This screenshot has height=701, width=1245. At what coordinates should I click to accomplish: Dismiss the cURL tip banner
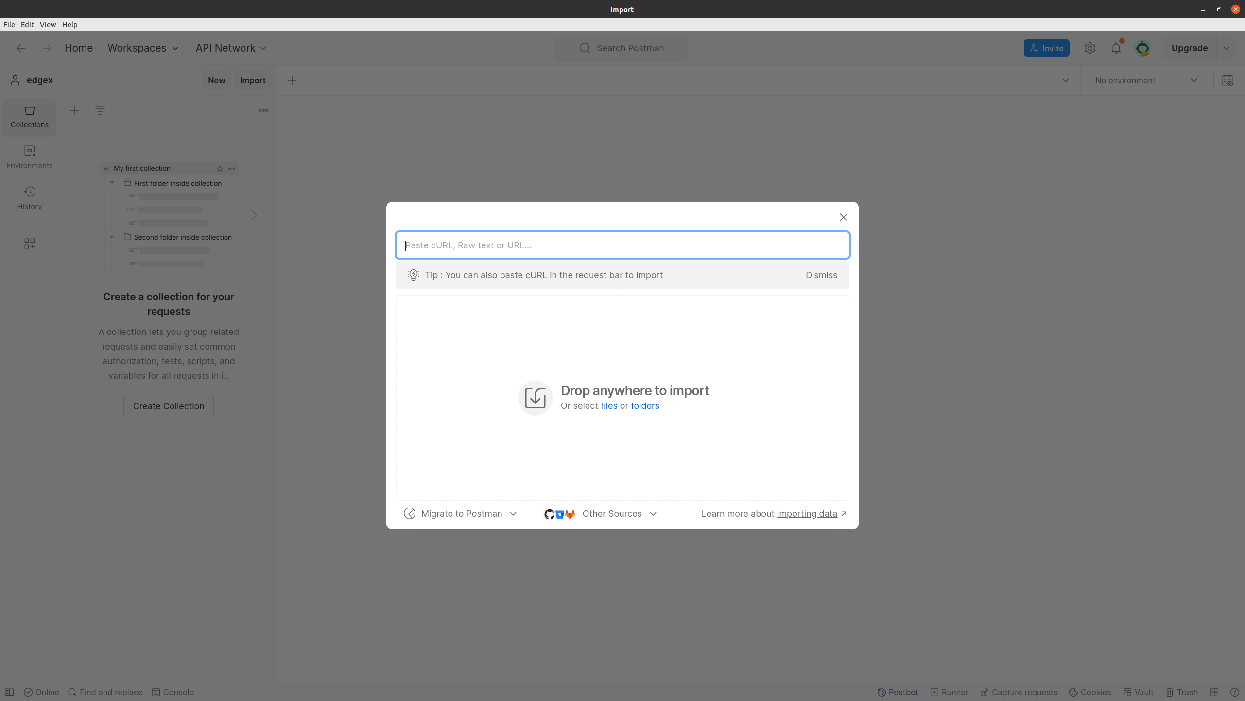pos(821,275)
